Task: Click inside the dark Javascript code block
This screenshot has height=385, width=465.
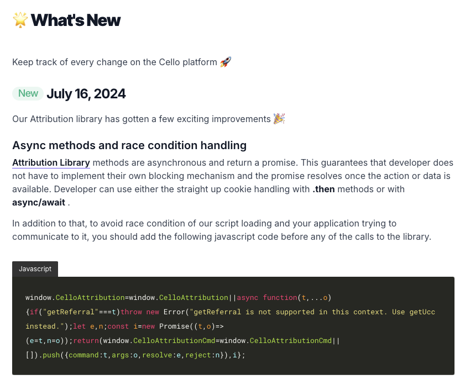Action: pyautogui.click(x=233, y=326)
